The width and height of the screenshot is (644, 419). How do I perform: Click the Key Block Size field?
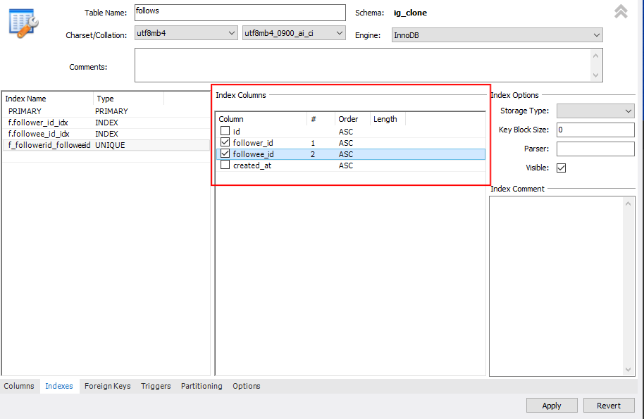[595, 130]
